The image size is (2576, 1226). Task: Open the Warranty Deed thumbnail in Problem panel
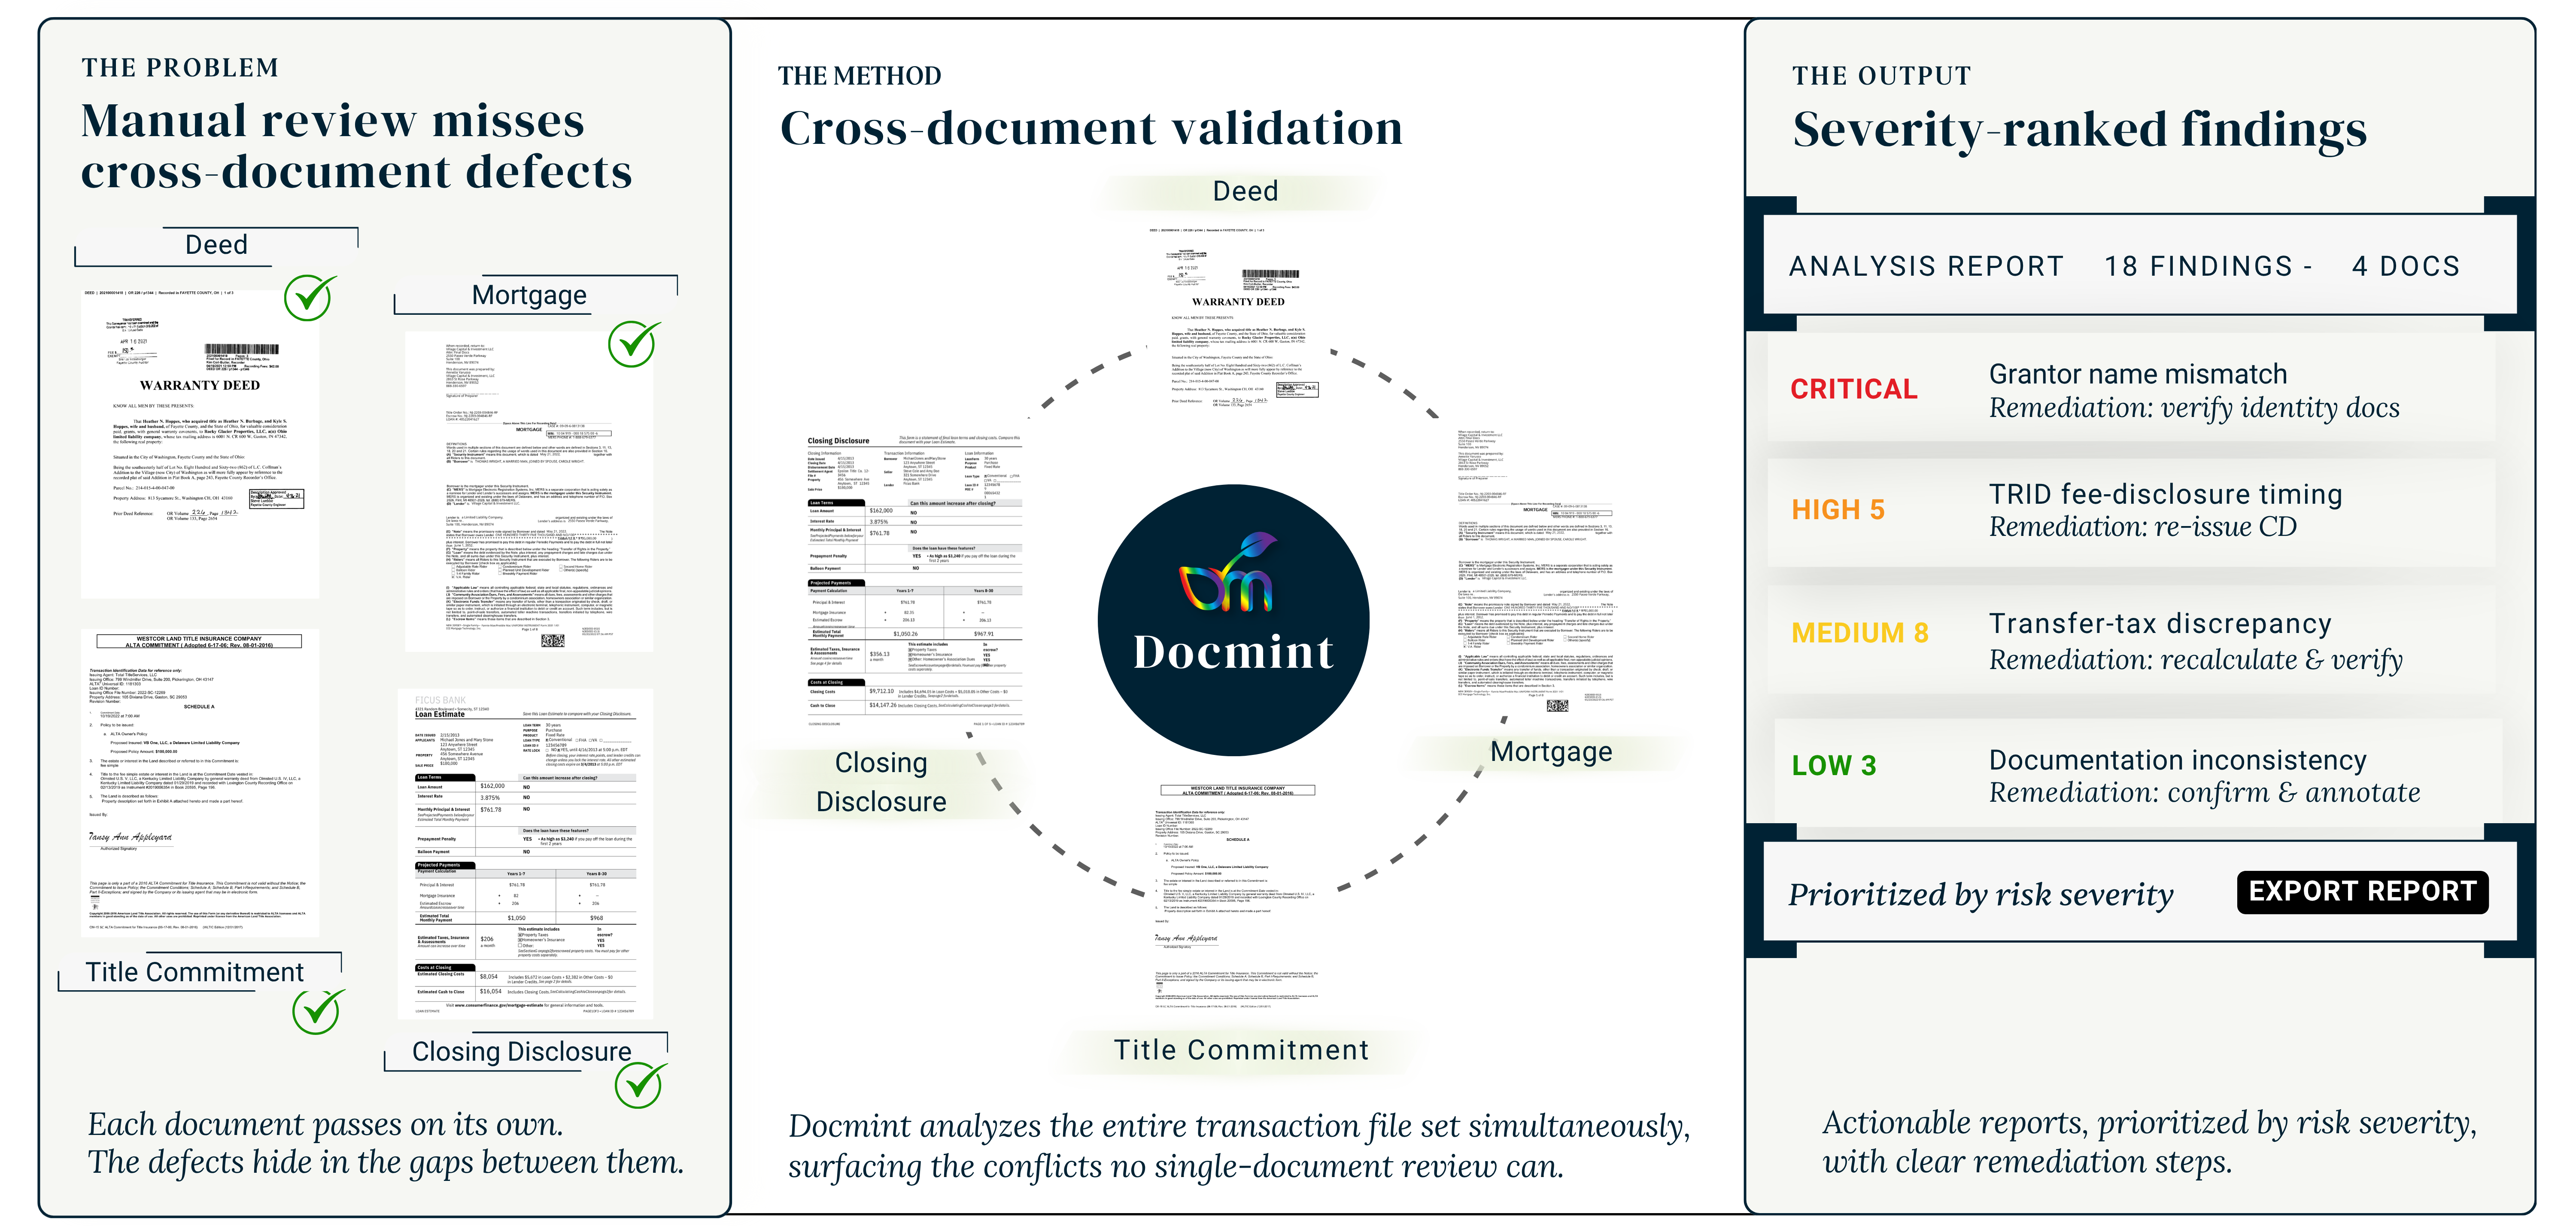click(x=200, y=444)
